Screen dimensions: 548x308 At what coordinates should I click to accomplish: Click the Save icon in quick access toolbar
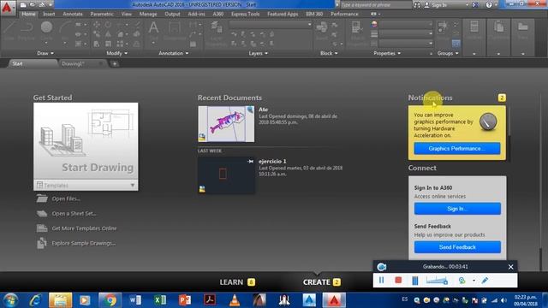tap(42, 5)
